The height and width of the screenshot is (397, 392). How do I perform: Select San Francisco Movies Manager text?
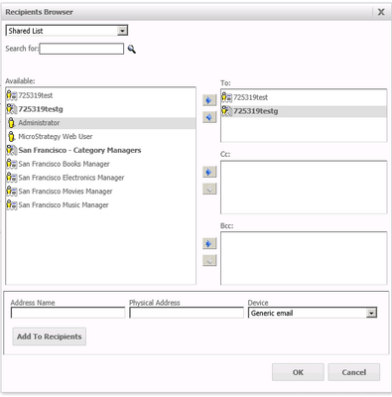[65, 192]
